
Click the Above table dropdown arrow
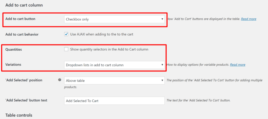[x=162, y=80]
